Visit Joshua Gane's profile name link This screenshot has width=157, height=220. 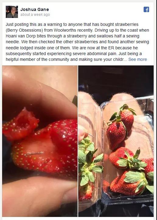coord(35,9)
